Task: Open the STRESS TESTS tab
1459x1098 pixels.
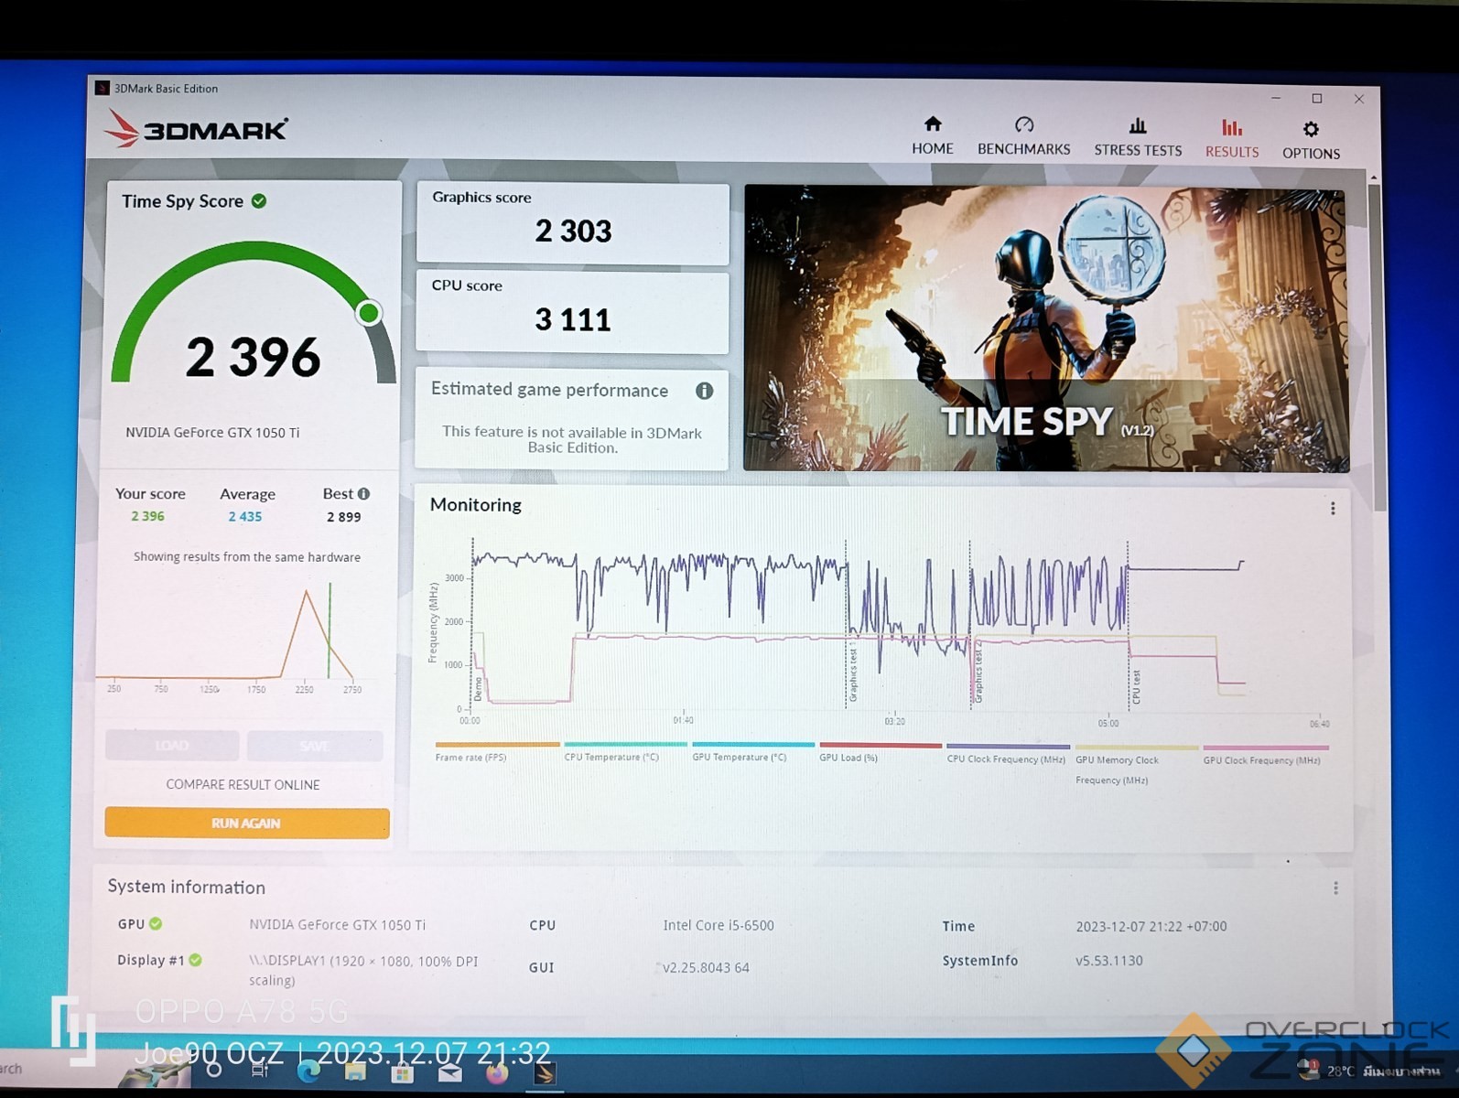Action: pyautogui.click(x=1138, y=137)
